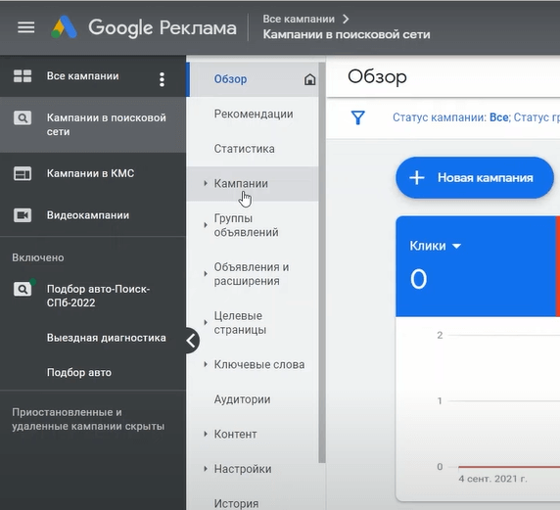Select Кампании в КМС sidebar item
The height and width of the screenshot is (510, 560).
pyautogui.click(x=93, y=173)
